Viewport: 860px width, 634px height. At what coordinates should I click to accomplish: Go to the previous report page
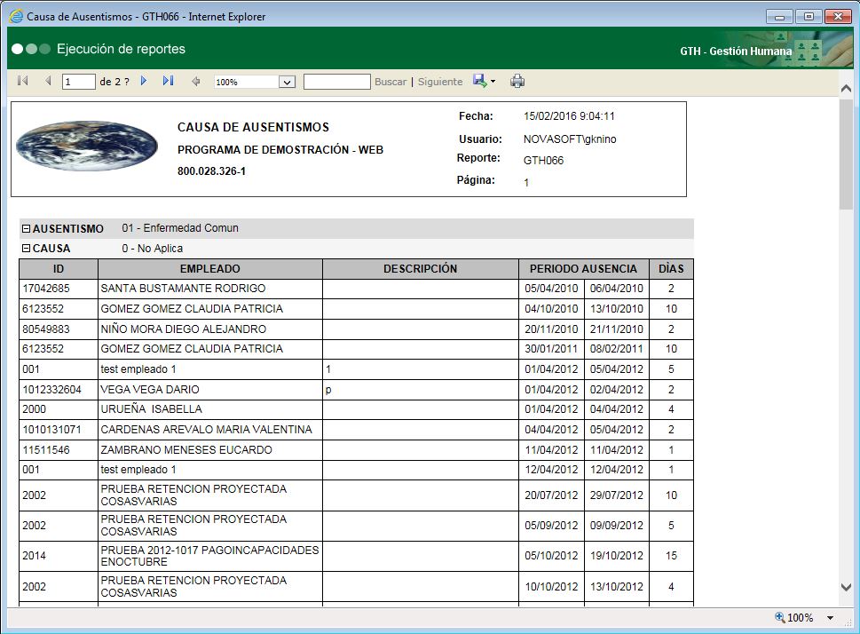48,81
